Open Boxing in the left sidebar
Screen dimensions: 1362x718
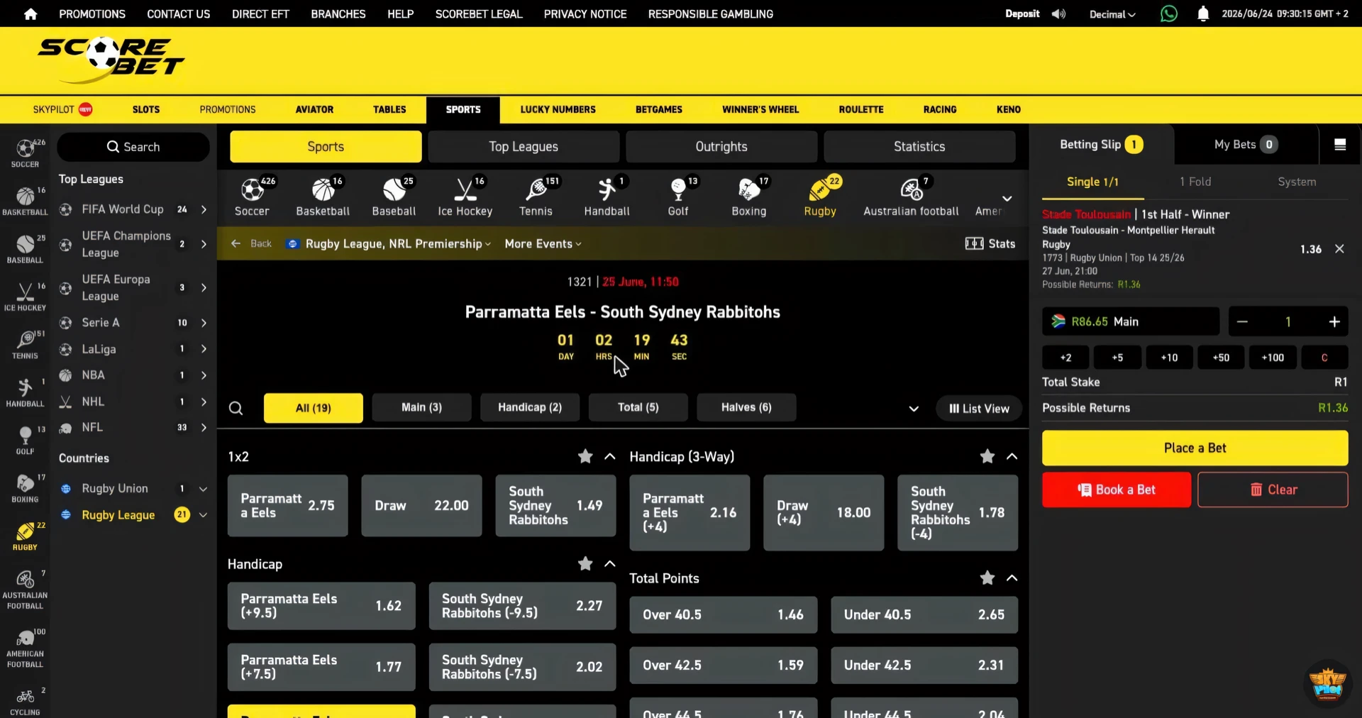[25, 487]
